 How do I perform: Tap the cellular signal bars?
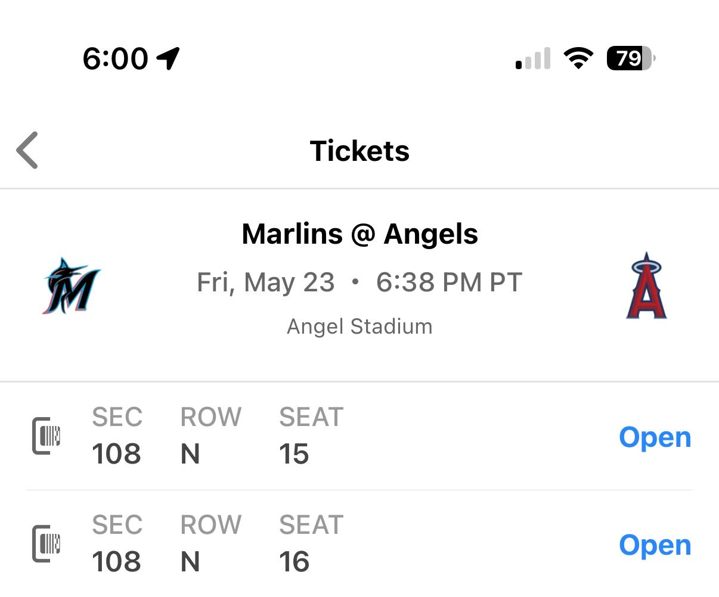pos(533,58)
